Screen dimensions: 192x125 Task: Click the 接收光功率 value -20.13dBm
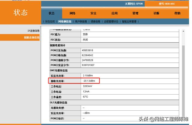(89, 81)
